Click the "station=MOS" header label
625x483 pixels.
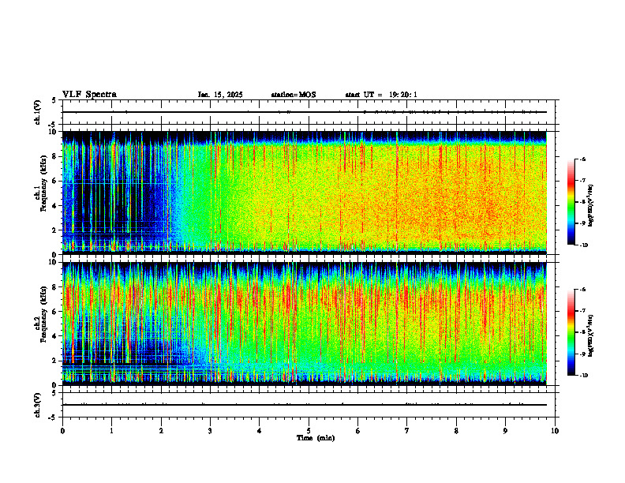[x=294, y=95]
